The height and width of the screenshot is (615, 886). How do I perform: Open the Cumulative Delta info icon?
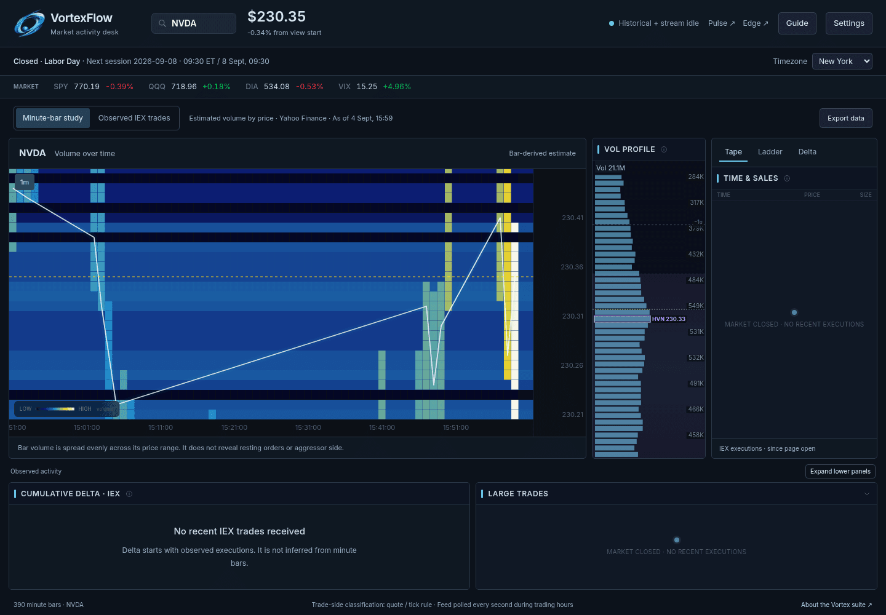pos(129,494)
